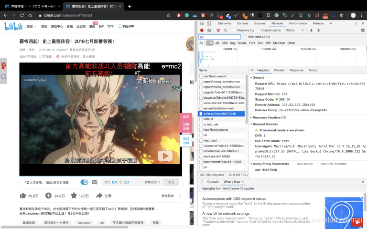Viewport: 367px width, 229px height.
Task: Expand Response Headers (13)
Action: click(251, 117)
